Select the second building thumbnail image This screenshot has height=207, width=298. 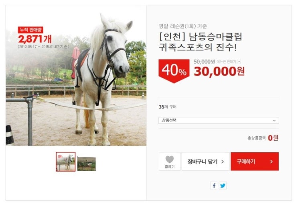pos(87,164)
